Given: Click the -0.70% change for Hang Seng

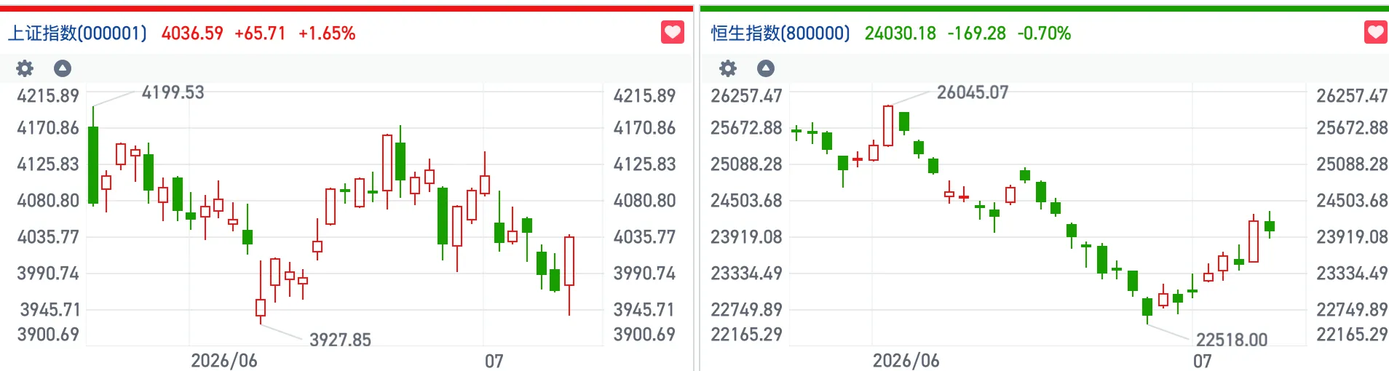Looking at the screenshot, I should click(1044, 33).
